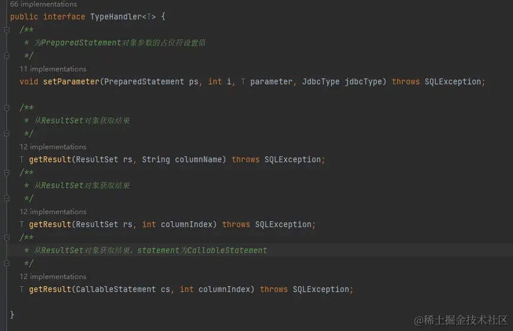513x331 pixels.
Task: Open the "66 implementations" hint above TypeHandler
Action: click(44, 4)
